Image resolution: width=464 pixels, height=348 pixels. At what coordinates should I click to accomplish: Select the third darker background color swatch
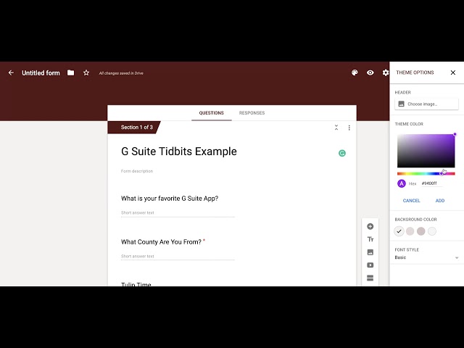pyautogui.click(x=420, y=231)
